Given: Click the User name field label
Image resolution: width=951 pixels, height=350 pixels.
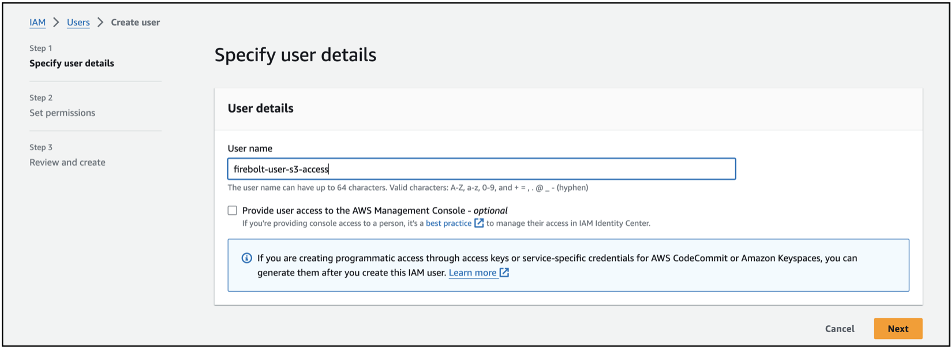Looking at the screenshot, I should (x=250, y=148).
